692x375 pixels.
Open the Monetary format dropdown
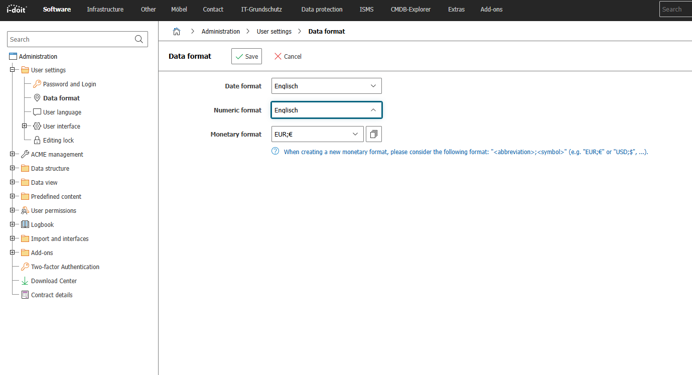pyautogui.click(x=318, y=134)
